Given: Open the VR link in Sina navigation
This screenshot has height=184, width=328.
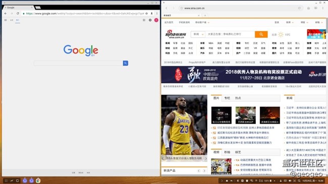Looking at the screenshot, I should point(255,48).
